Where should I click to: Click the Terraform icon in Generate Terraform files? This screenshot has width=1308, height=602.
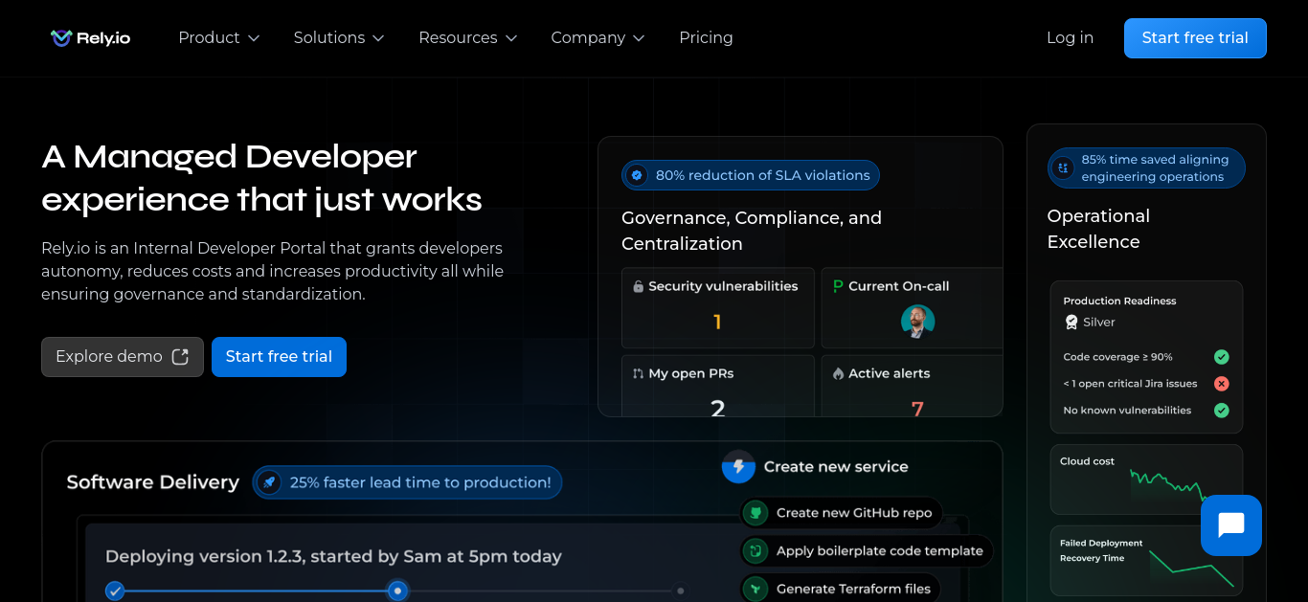click(x=755, y=589)
